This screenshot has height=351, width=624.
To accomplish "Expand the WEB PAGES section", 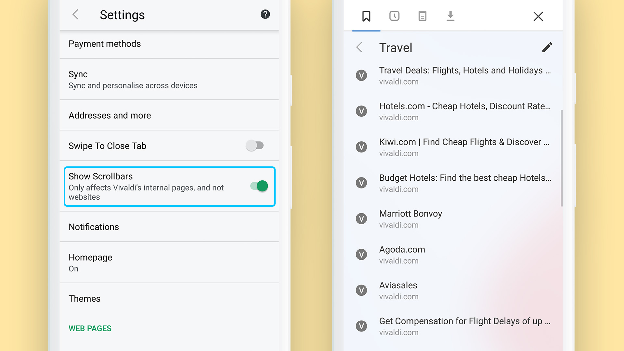I will [x=90, y=328].
